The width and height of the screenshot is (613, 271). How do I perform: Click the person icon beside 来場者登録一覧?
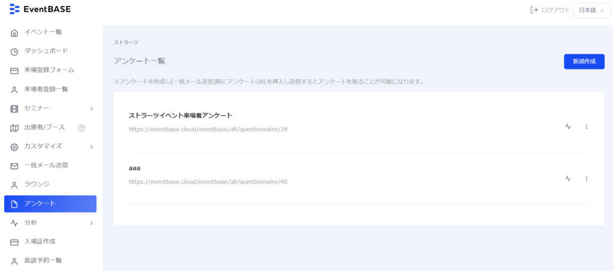(x=14, y=90)
